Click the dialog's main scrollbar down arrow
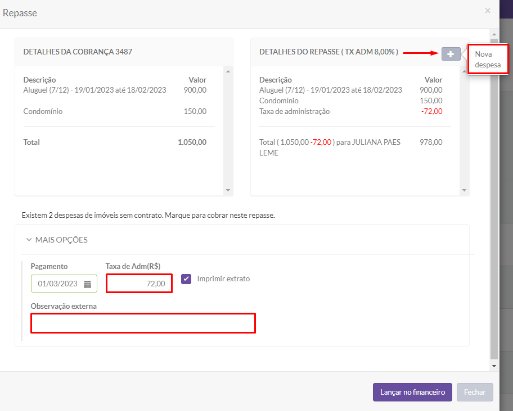This screenshot has width=513, height=411. pos(494,366)
